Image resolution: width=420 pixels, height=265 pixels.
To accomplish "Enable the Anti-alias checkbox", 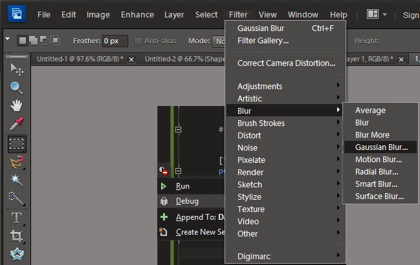I will pos(138,41).
